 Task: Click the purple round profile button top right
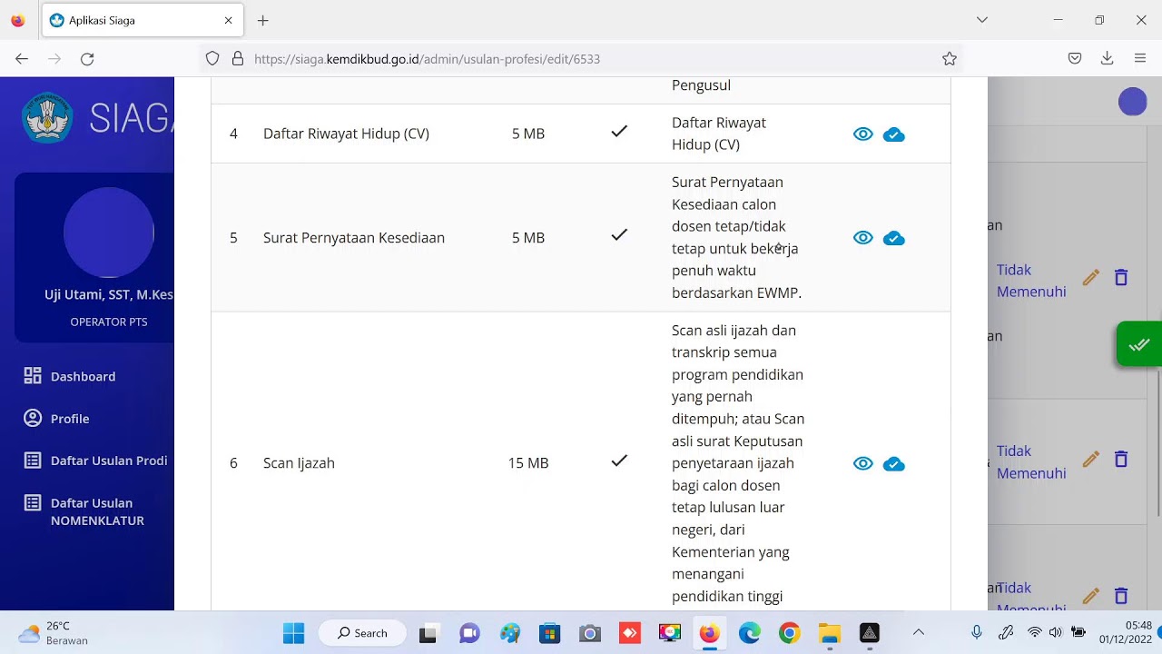[x=1133, y=102]
